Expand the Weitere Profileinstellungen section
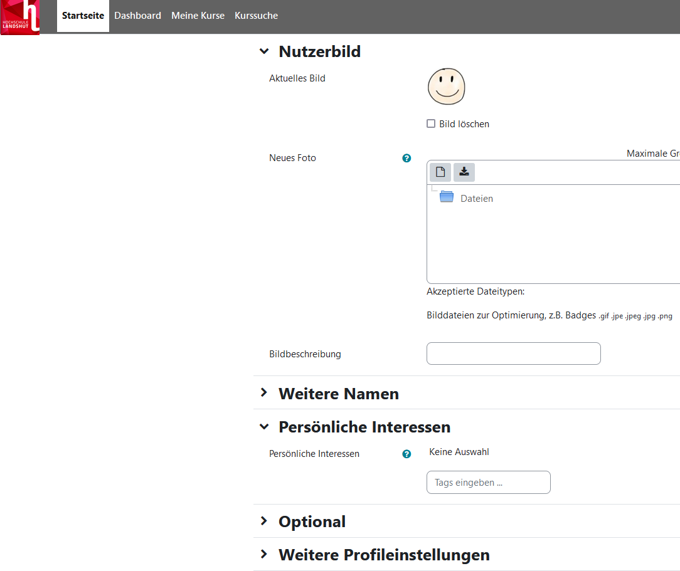680x571 pixels. (x=264, y=555)
